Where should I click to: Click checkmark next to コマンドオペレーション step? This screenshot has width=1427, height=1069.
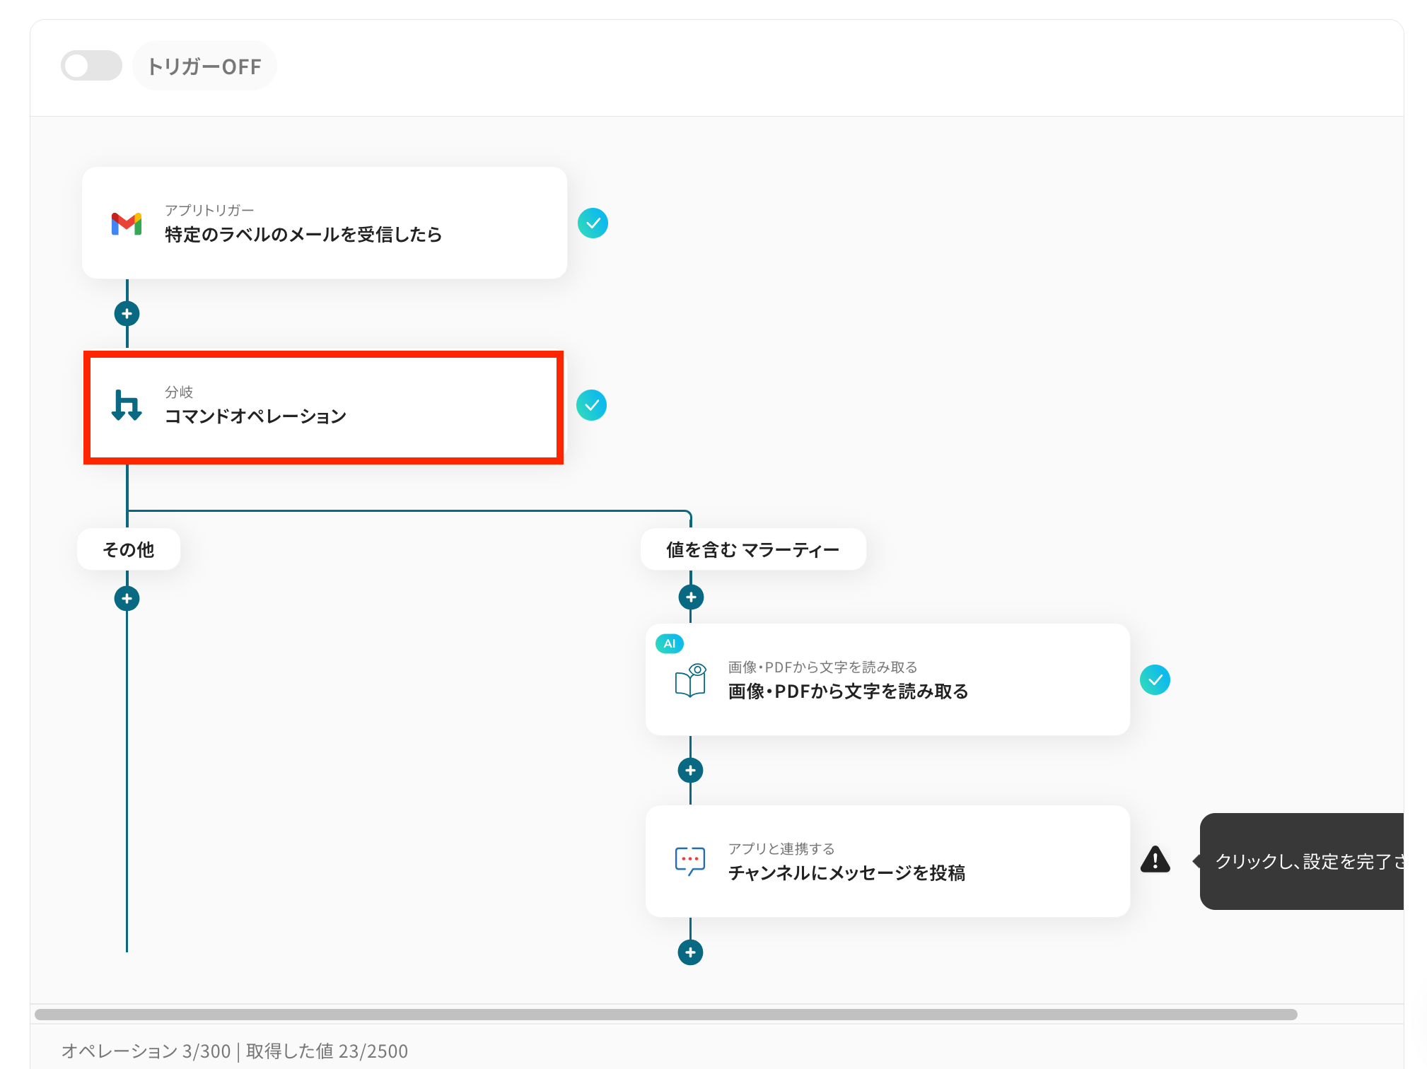click(591, 405)
